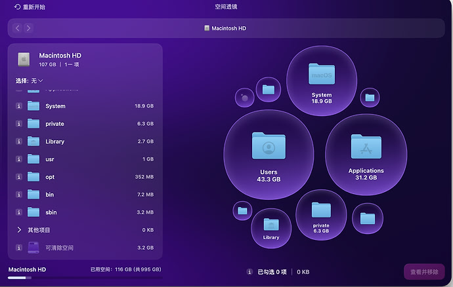Select the usr row name
453x287 pixels.
pos(50,159)
